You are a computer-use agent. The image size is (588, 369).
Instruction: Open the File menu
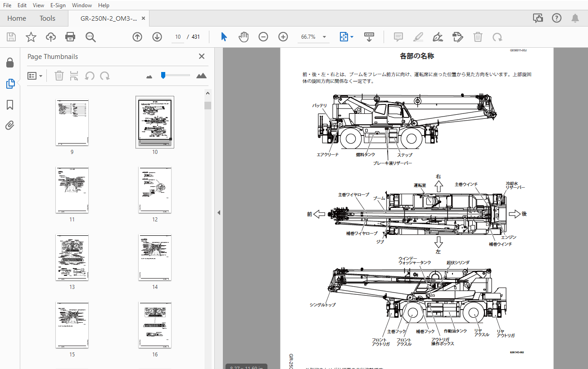pyautogui.click(x=7, y=5)
